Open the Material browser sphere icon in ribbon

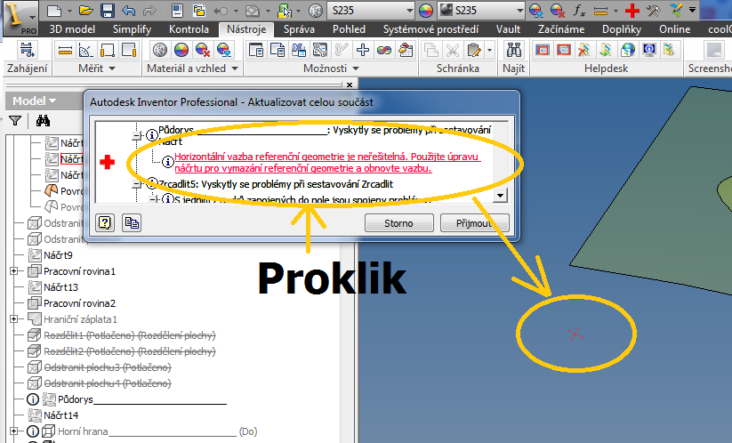tap(160, 50)
